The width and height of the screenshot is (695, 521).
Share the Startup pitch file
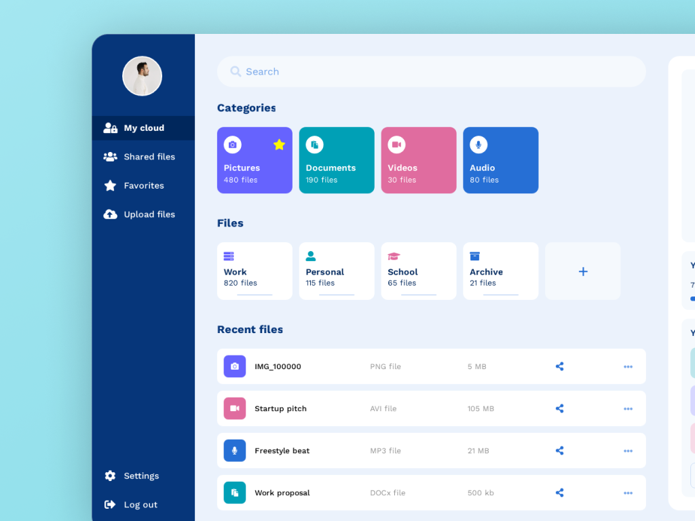coord(559,408)
